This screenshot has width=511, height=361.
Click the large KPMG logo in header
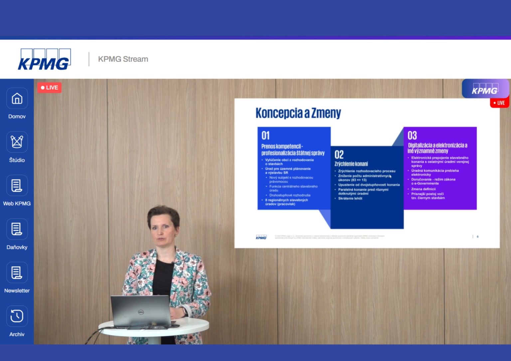tap(44, 60)
